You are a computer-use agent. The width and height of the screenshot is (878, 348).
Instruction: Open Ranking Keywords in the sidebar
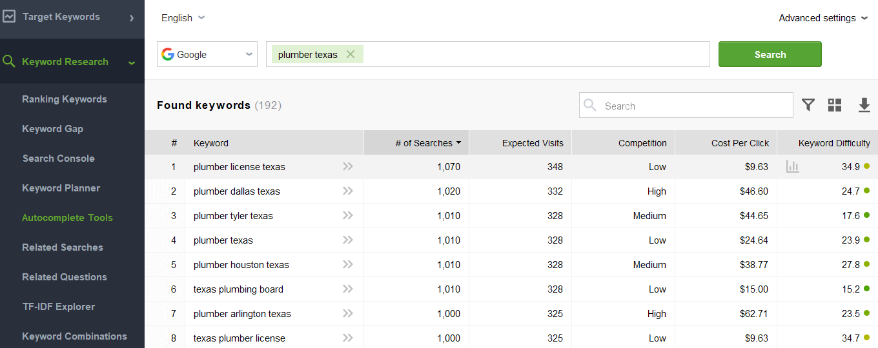pyautogui.click(x=65, y=99)
